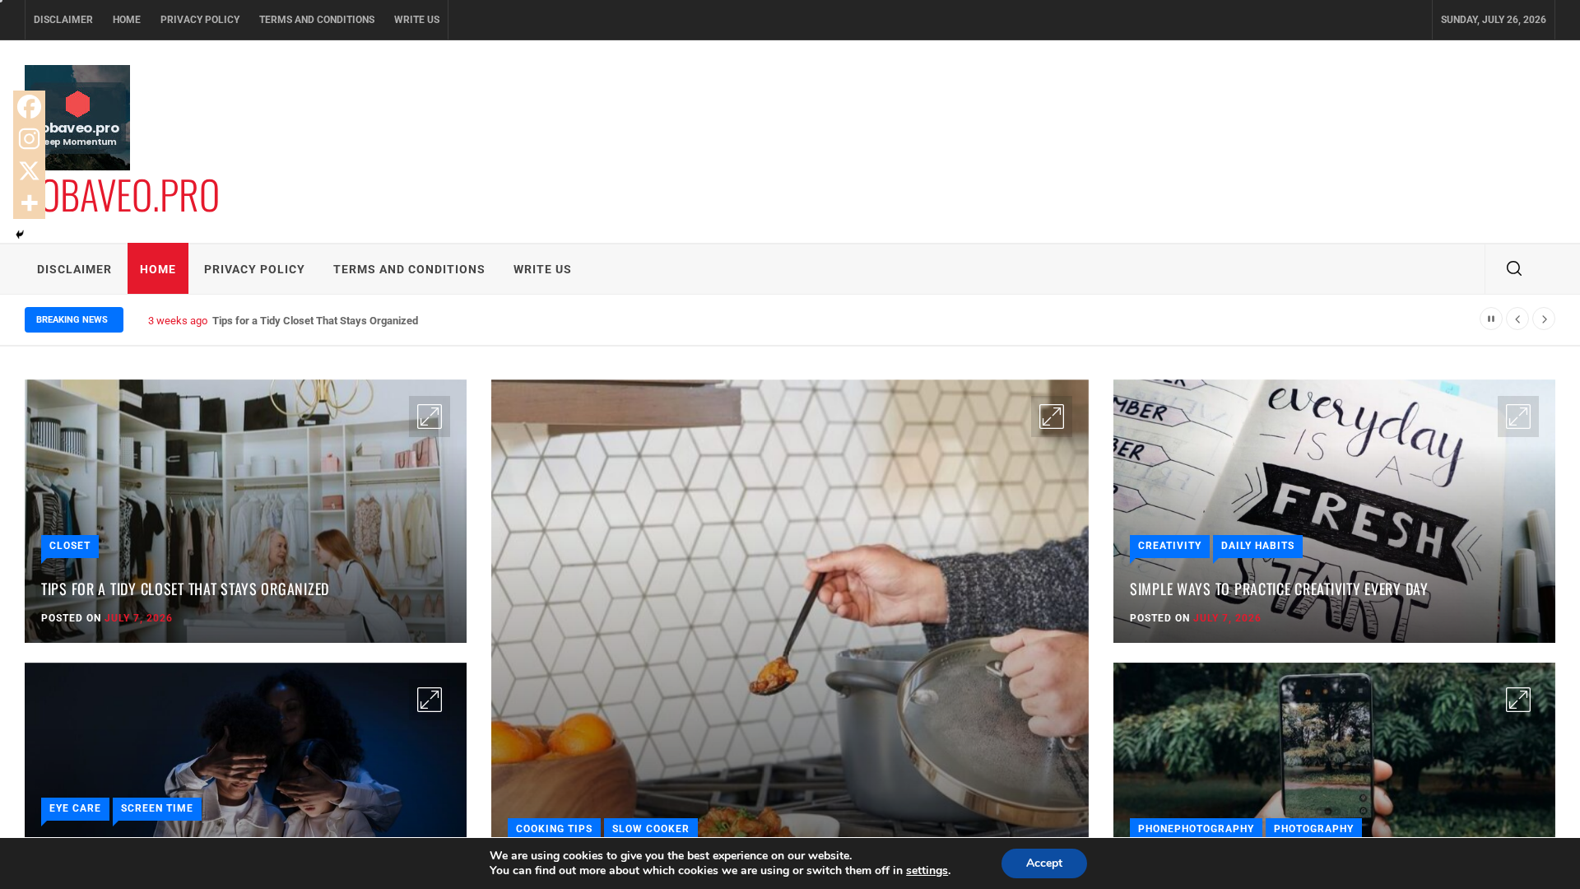The height and width of the screenshot is (889, 1580).
Task: Open the Cooking Tips category tag
Action: pyautogui.click(x=554, y=828)
